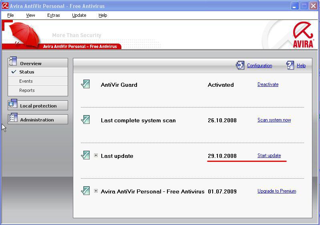Viewport: 320px width, 225px height.
Task: Open the Configuration link
Action: pyautogui.click(x=260, y=66)
